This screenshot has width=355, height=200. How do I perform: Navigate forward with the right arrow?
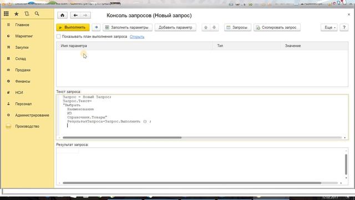[85, 15]
